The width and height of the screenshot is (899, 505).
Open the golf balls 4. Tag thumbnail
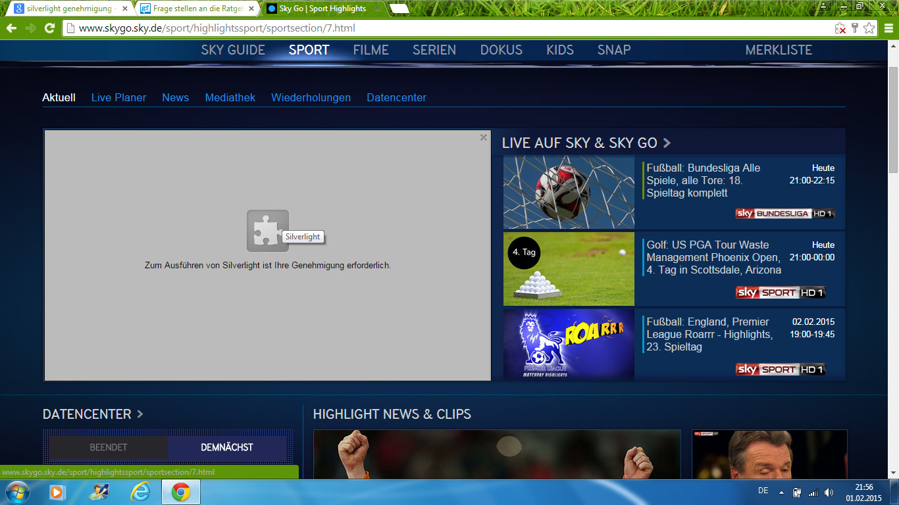pyautogui.click(x=569, y=269)
